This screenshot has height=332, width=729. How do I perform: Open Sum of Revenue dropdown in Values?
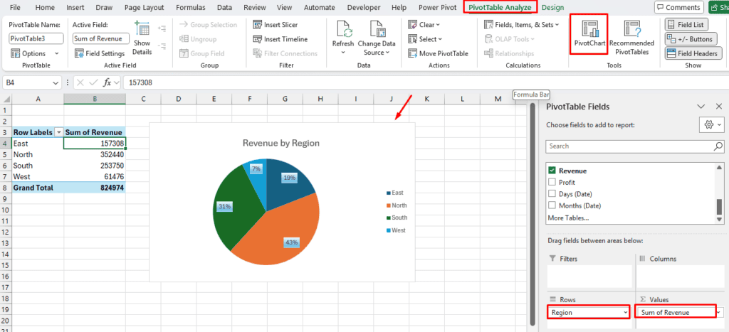coord(720,313)
